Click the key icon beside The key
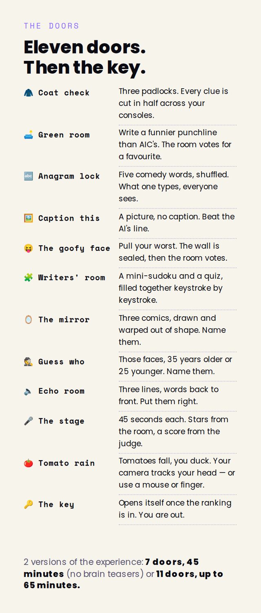Image resolution: width=261 pixels, height=613 pixels. point(28,504)
